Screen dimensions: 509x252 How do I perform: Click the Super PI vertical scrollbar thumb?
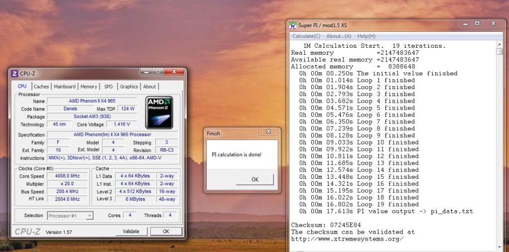click(499, 52)
